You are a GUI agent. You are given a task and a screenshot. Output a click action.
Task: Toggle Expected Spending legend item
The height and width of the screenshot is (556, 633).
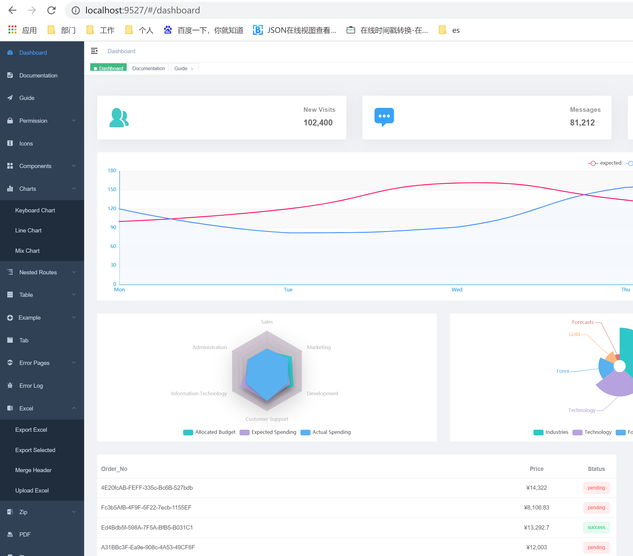[268, 432]
